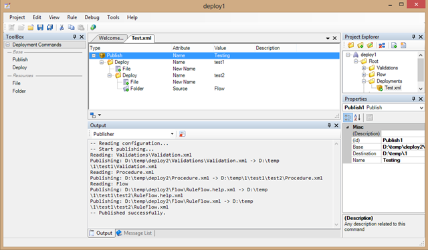Viewport: 428px width, 250px height.
Task: Collapse the Deployment Commands group
Action: coord(7,45)
